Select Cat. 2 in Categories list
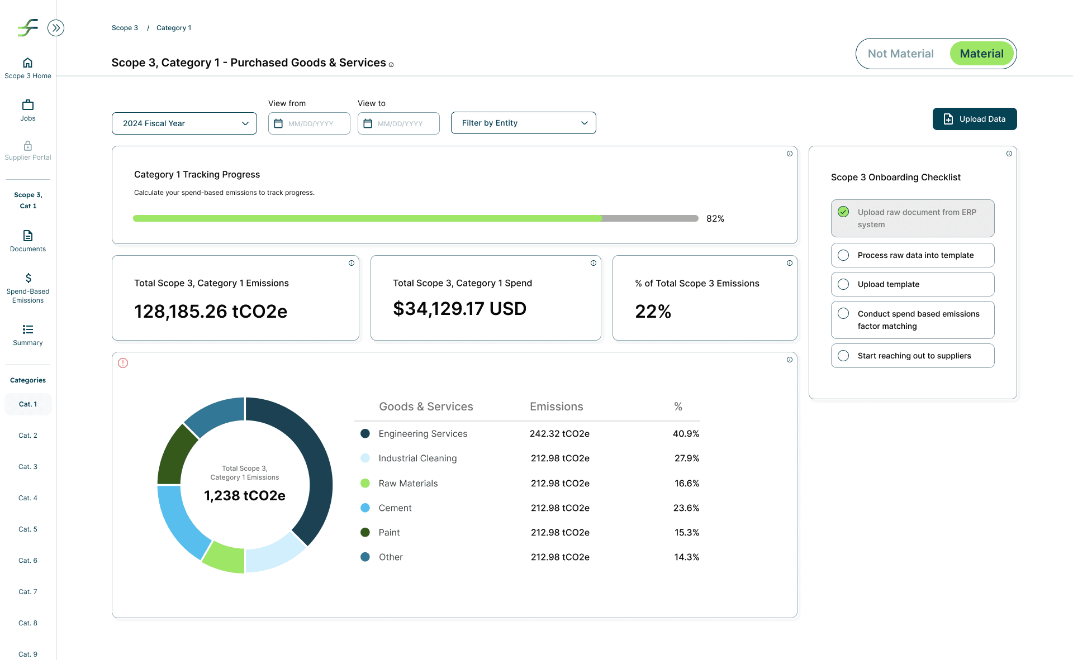This screenshot has height=660, width=1073. coord(27,436)
